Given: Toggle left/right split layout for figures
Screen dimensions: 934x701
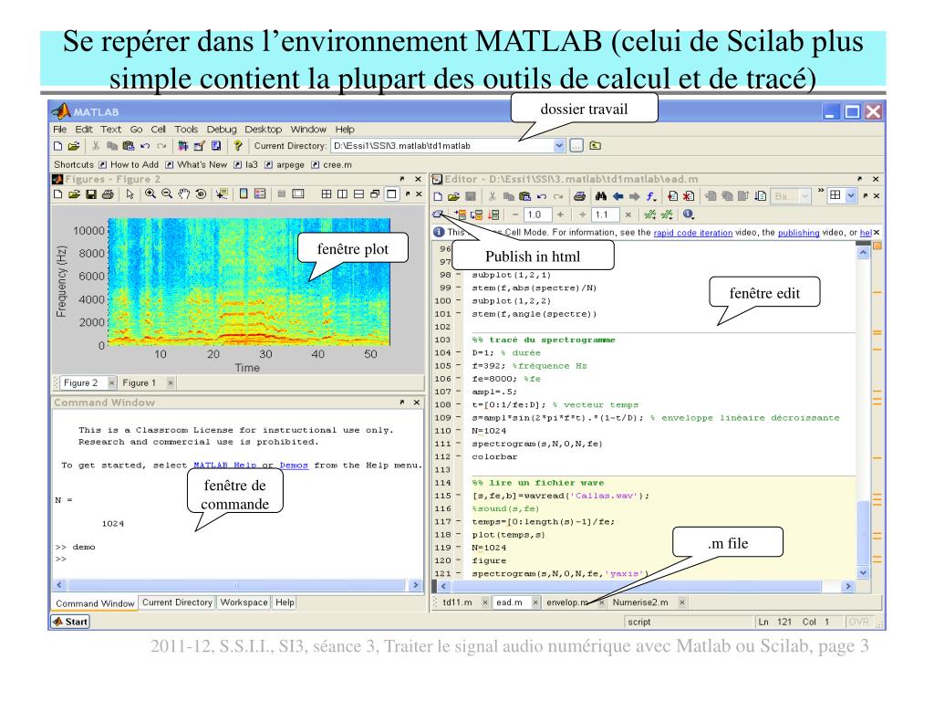Looking at the screenshot, I should (343, 194).
